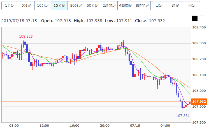Click the 2019/07/18 07:15 timestamp
209x130 pixels.
click(19, 21)
